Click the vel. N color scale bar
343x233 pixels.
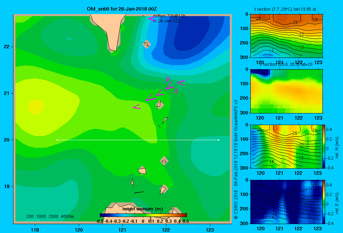tap(324, 146)
